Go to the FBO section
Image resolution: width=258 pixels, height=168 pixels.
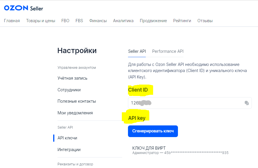point(65,21)
